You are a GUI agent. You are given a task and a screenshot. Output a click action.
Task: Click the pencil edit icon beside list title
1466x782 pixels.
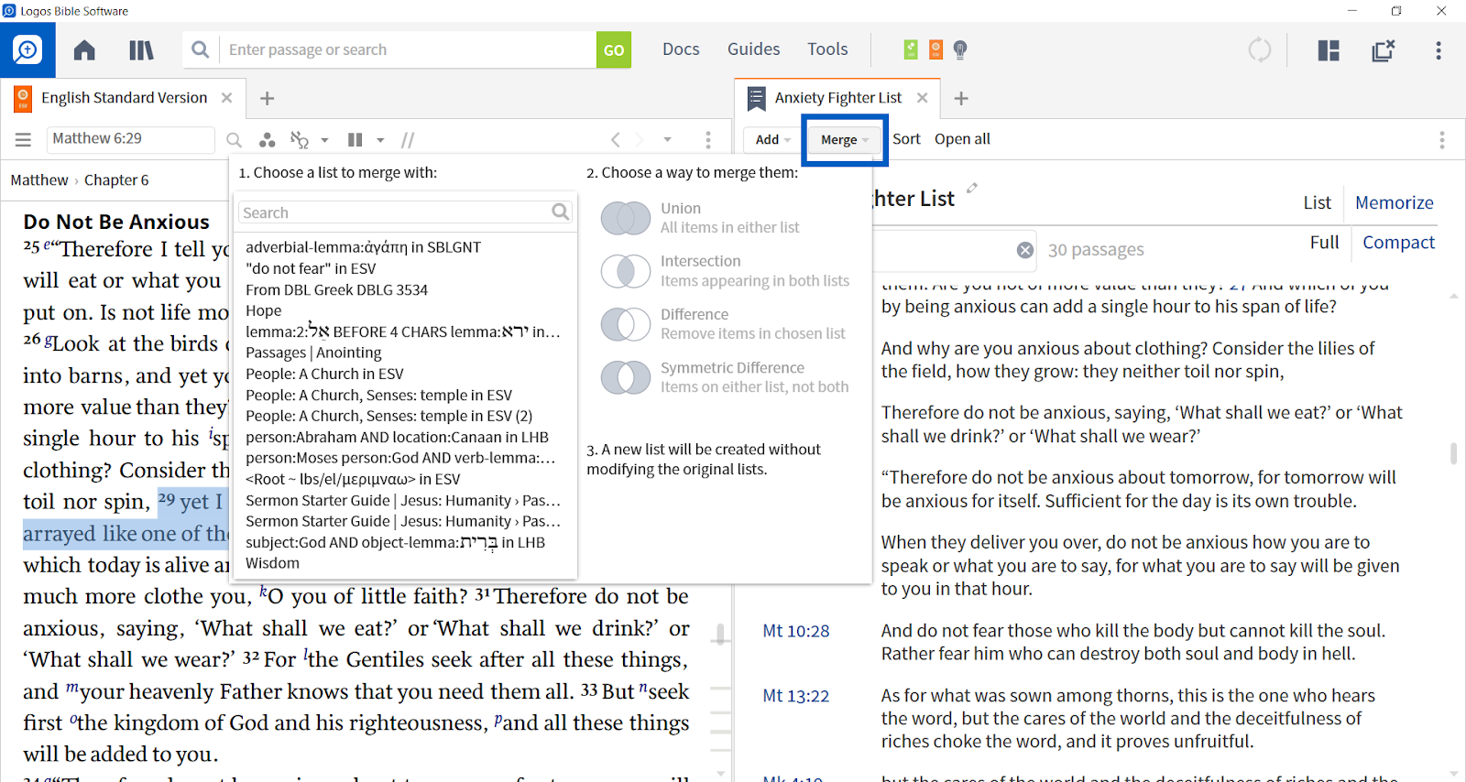click(x=972, y=188)
